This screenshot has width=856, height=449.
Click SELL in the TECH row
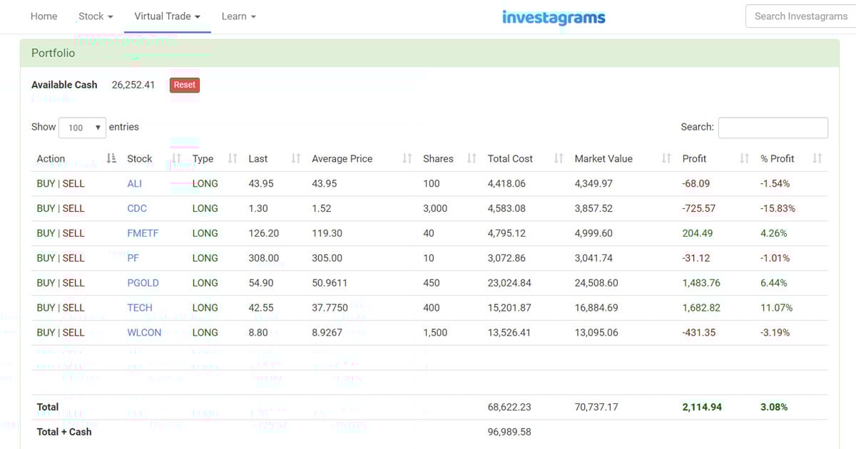click(73, 308)
